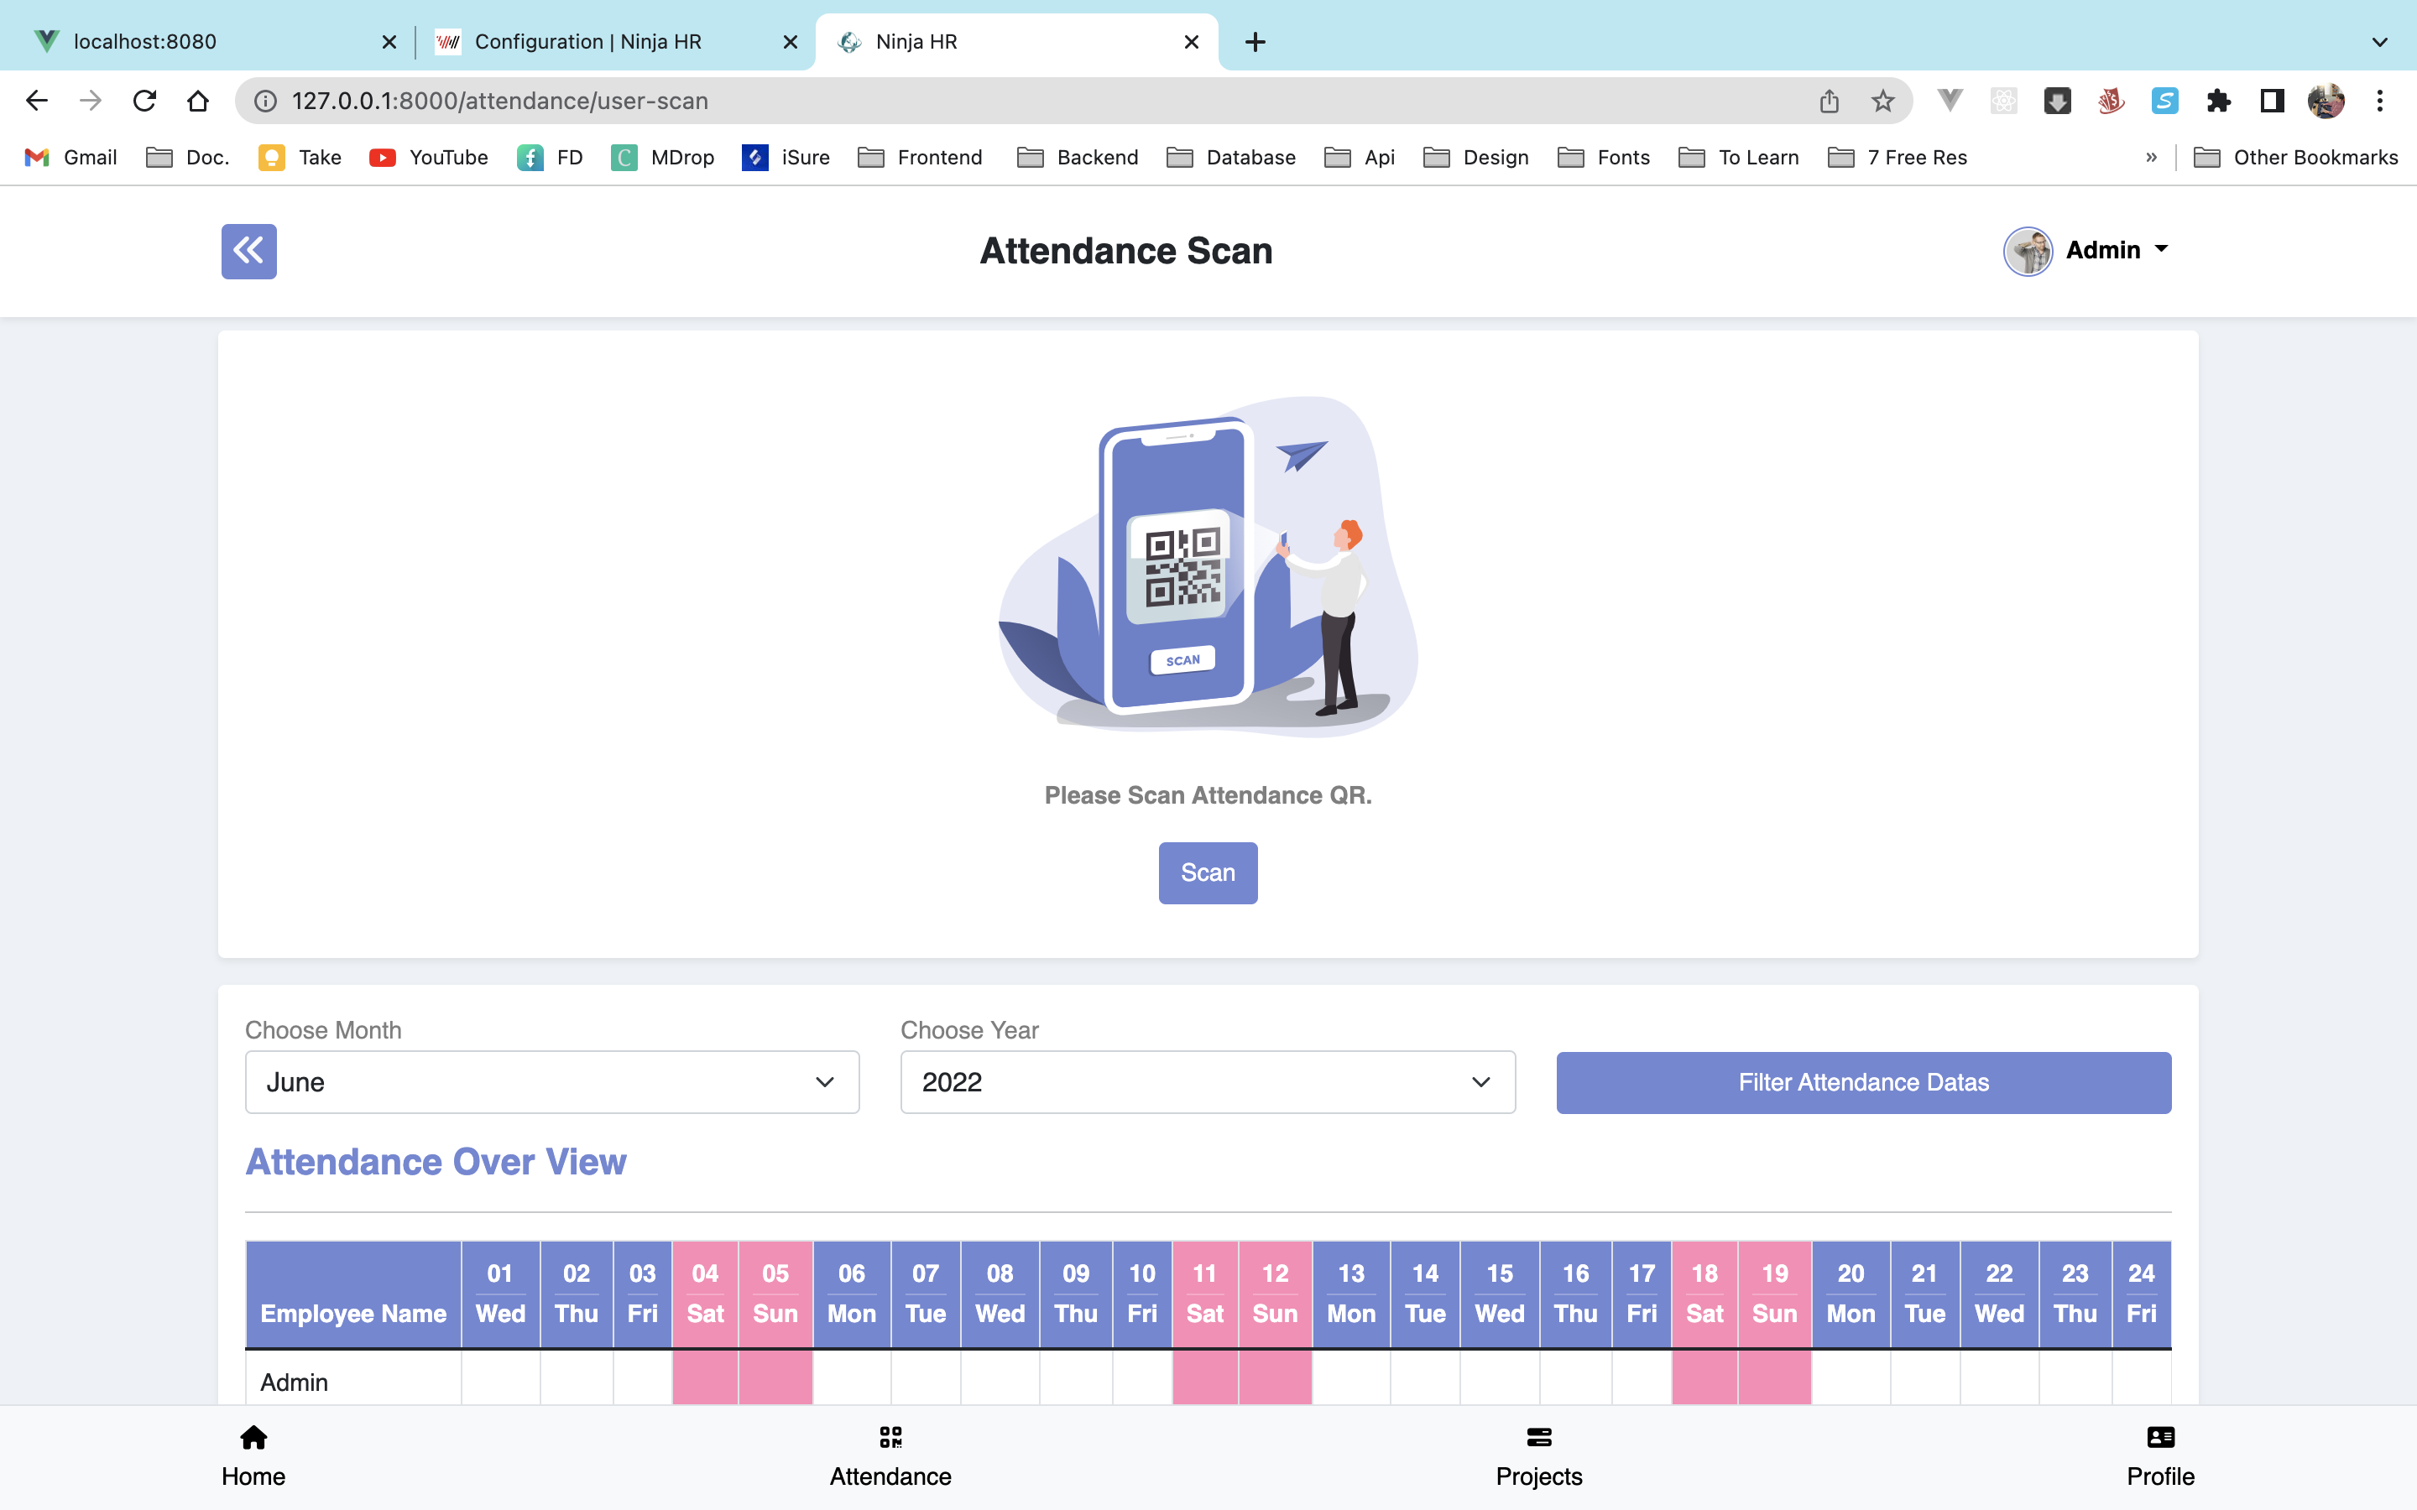Open the Home navigation icon
The height and width of the screenshot is (1510, 2417).
(x=252, y=1455)
